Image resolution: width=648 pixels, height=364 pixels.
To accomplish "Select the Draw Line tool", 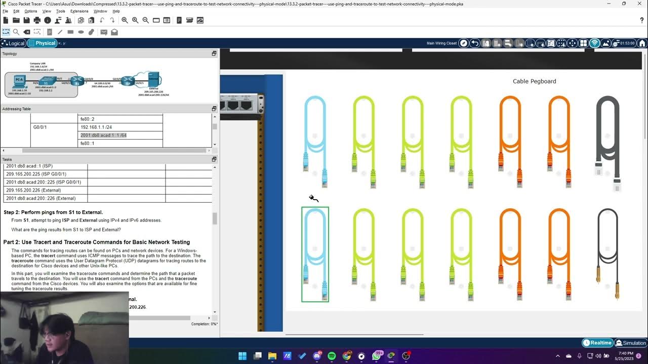I will coord(60,32).
